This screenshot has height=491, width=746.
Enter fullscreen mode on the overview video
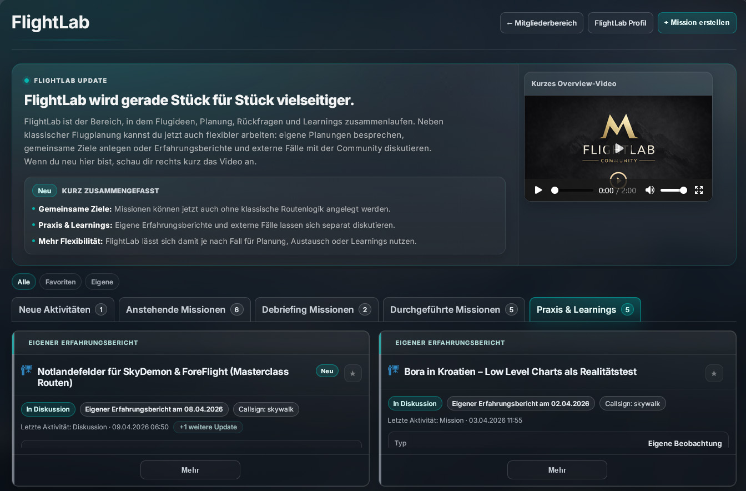tap(699, 190)
